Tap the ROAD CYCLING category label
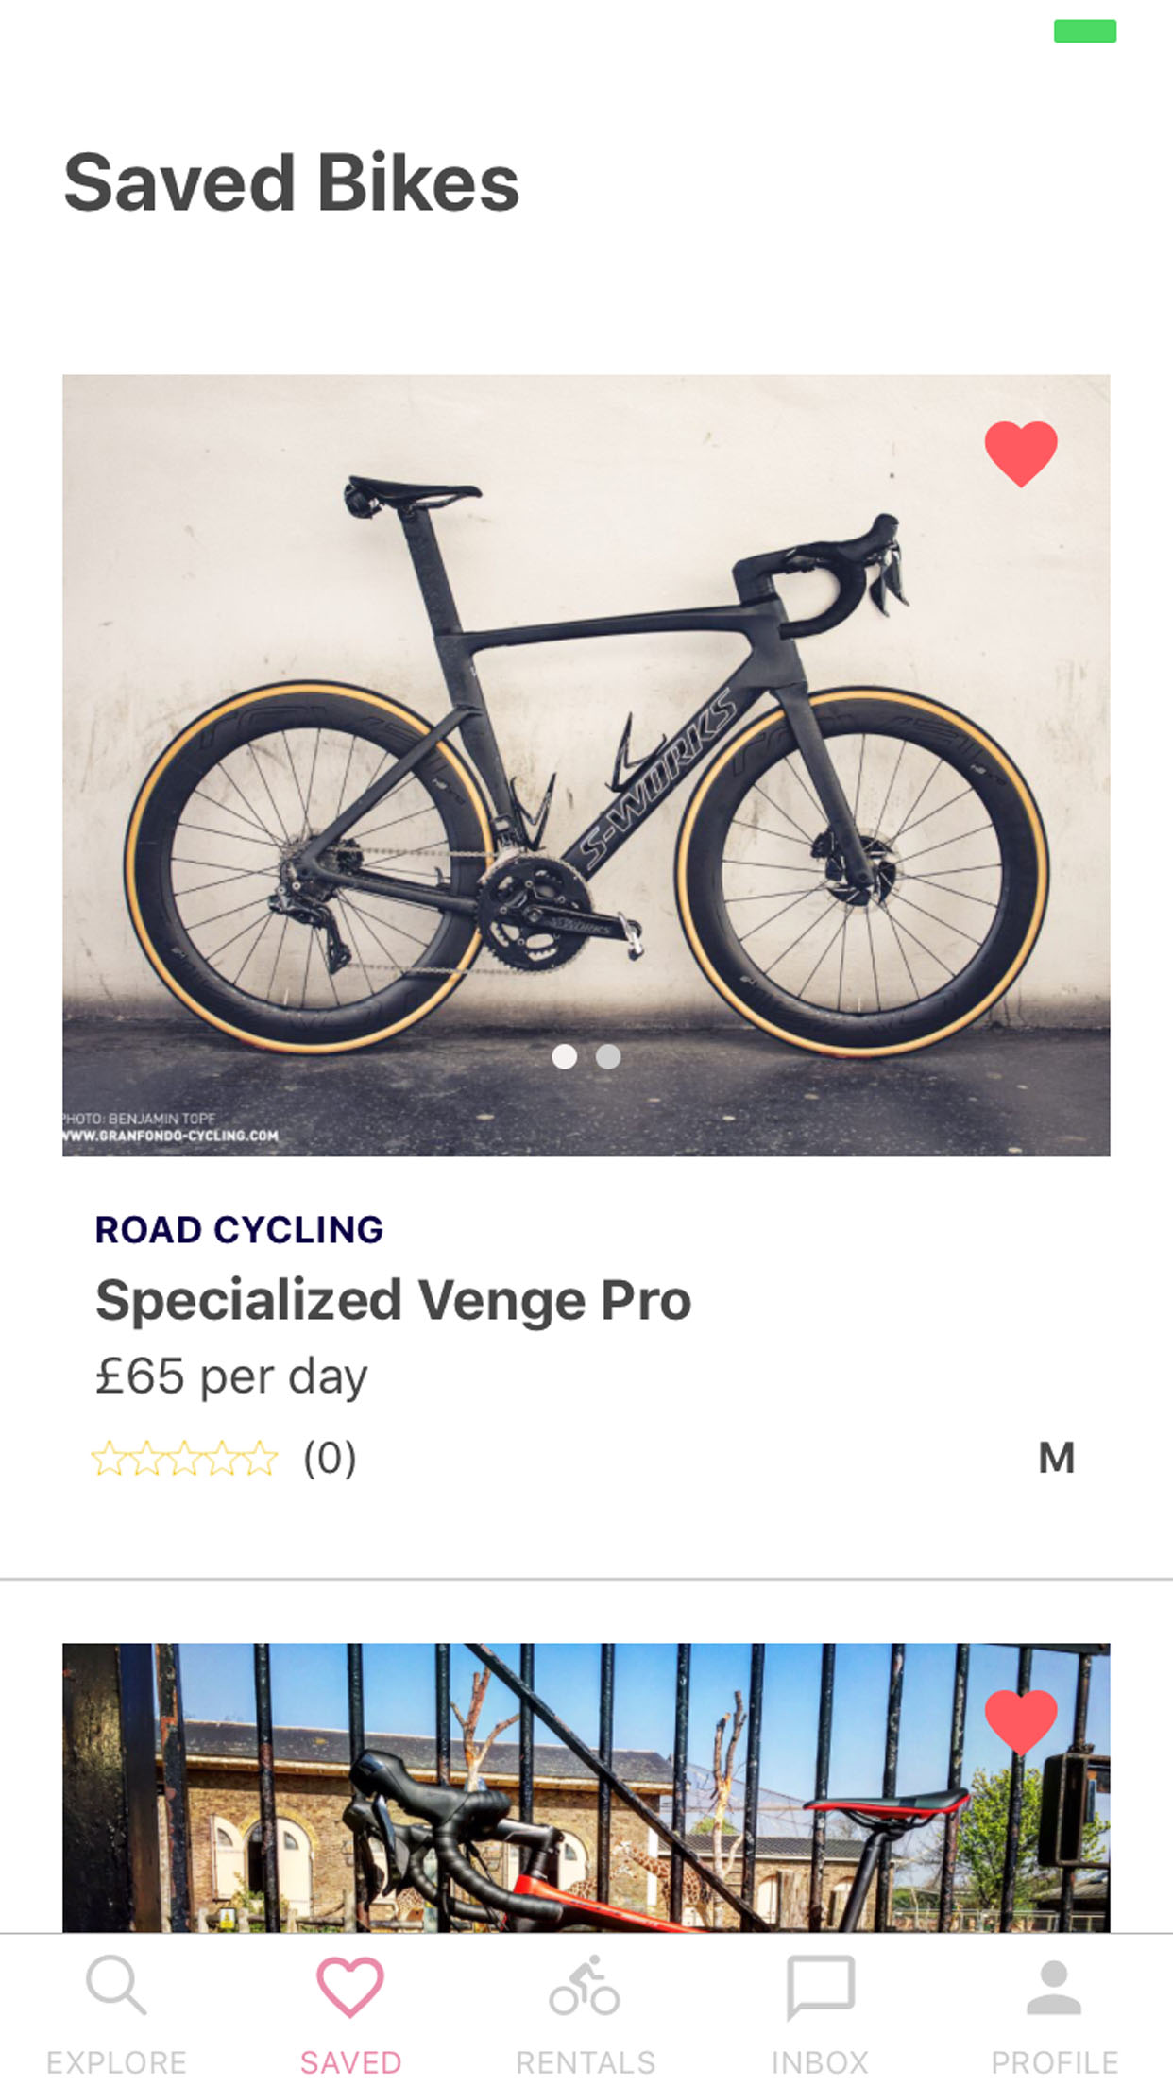Screen dimensions: 1173x2086 (x=239, y=1229)
